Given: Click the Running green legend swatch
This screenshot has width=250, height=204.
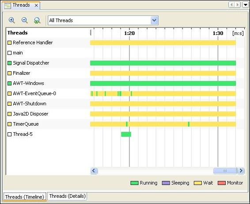Looking at the screenshot, I should [134, 183].
